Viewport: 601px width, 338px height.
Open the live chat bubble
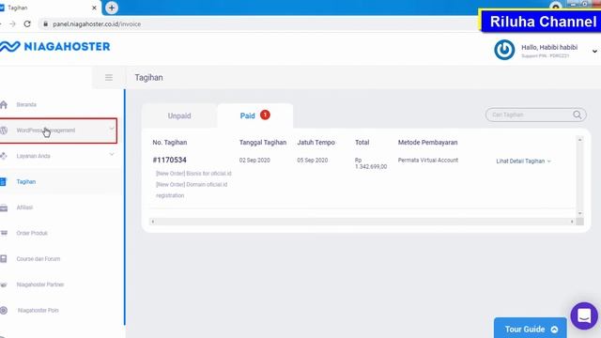click(584, 316)
